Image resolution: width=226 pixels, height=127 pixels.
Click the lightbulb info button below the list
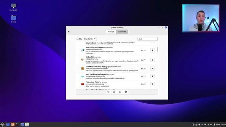(x=108, y=92)
